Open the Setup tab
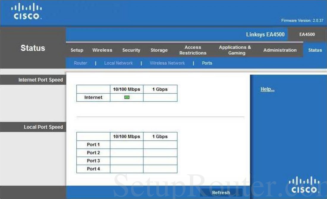Screen dimensions: 327x199 (x=76, y=50)
